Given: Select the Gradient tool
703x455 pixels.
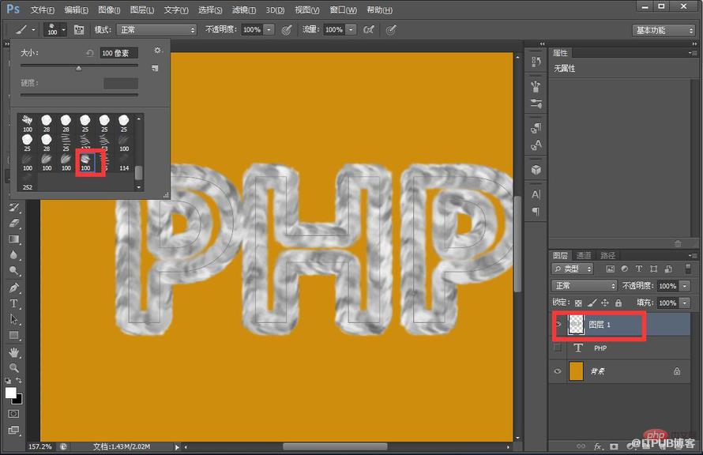Looking at the screenshot, I should tap(14, 239).
